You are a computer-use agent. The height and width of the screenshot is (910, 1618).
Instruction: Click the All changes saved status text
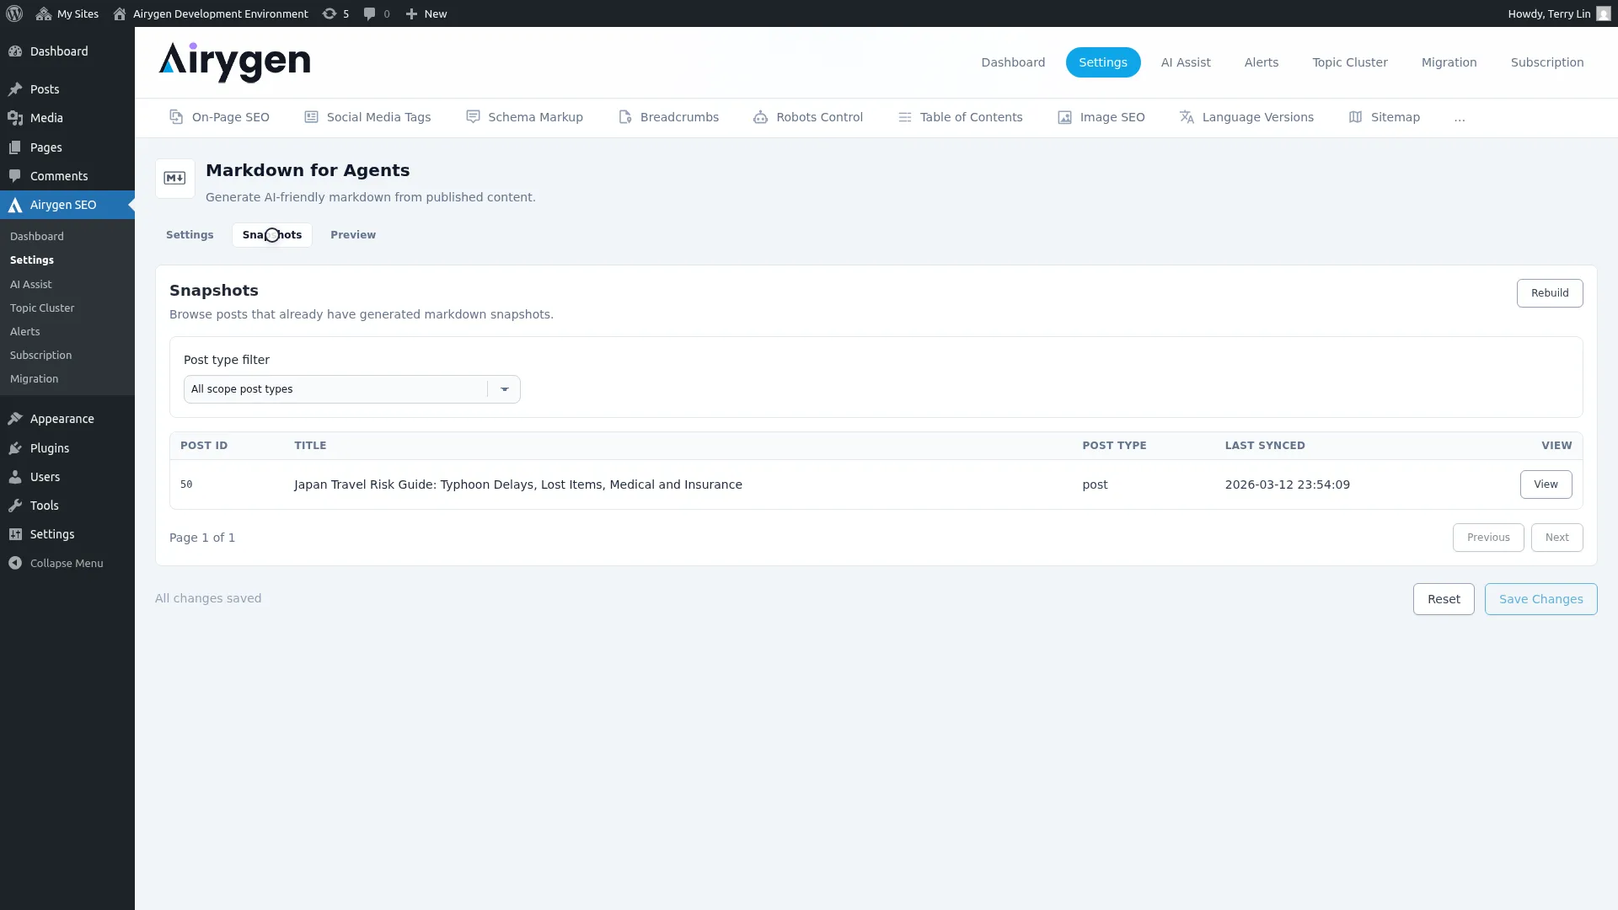coord(208,598)
